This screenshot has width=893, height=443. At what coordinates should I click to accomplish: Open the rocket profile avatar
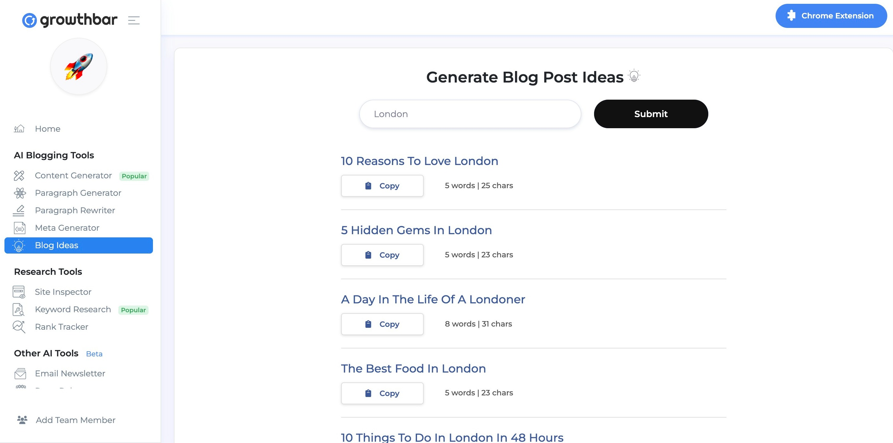(x=79, y=66)
